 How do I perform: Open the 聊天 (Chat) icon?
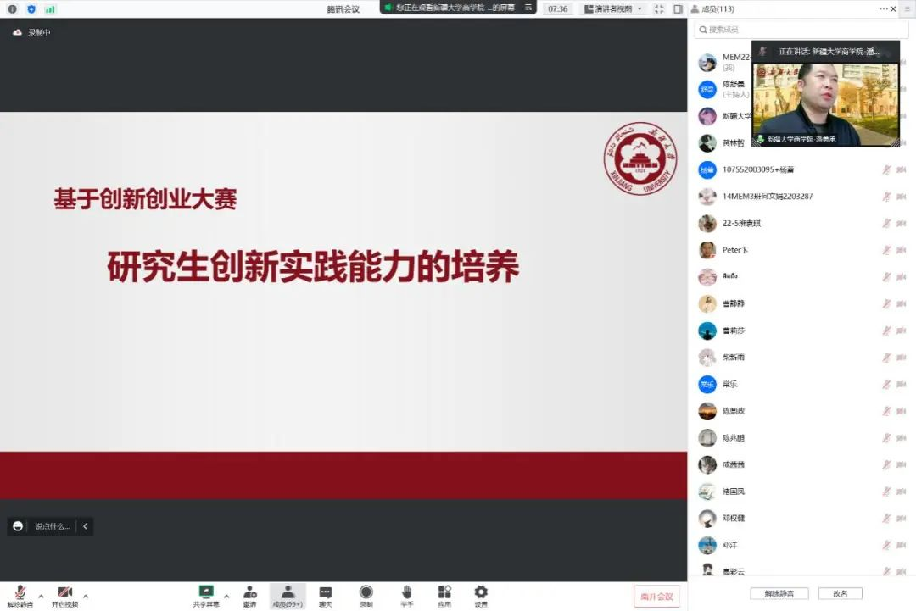tap(325, 595)
